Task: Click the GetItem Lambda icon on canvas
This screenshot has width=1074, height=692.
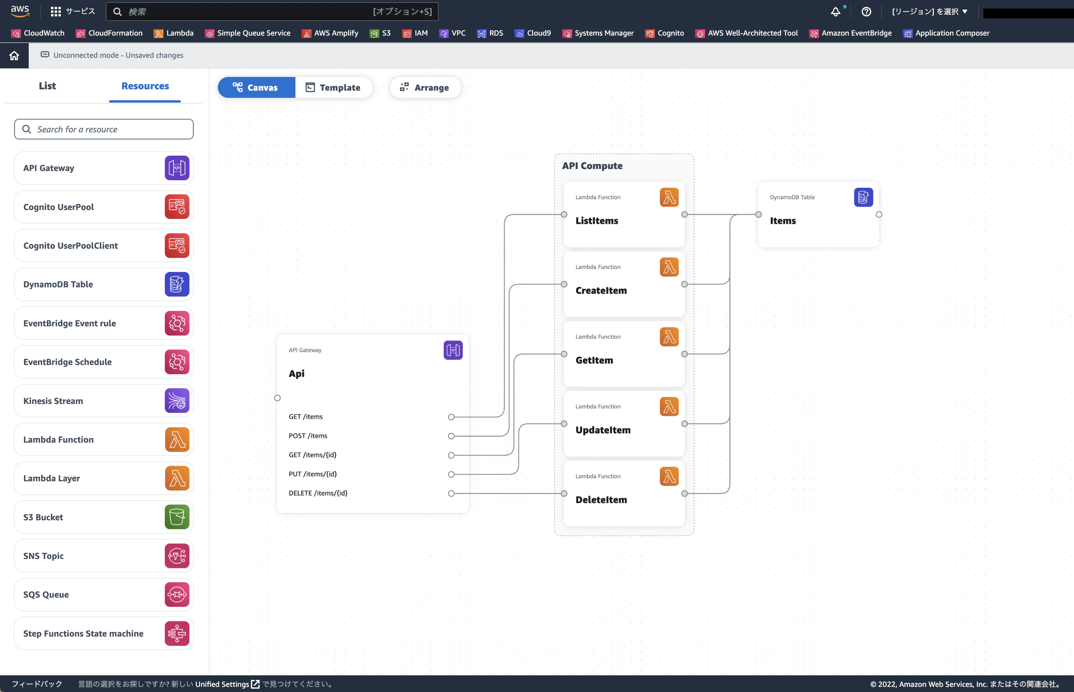Action: point(669,337)
